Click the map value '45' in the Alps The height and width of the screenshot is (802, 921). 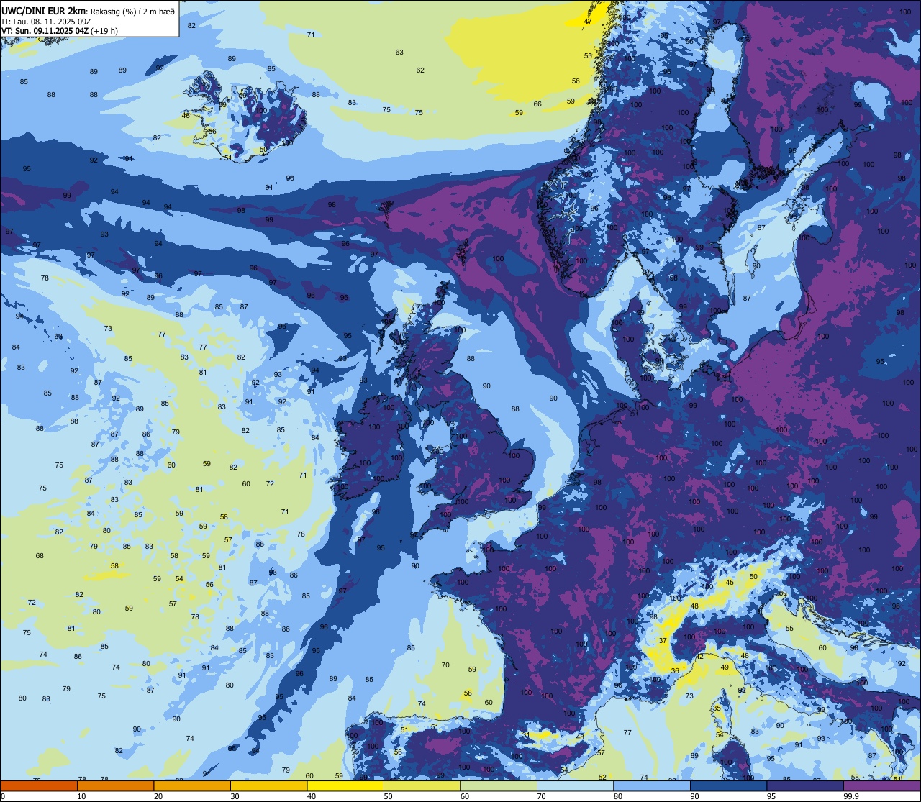730,583
